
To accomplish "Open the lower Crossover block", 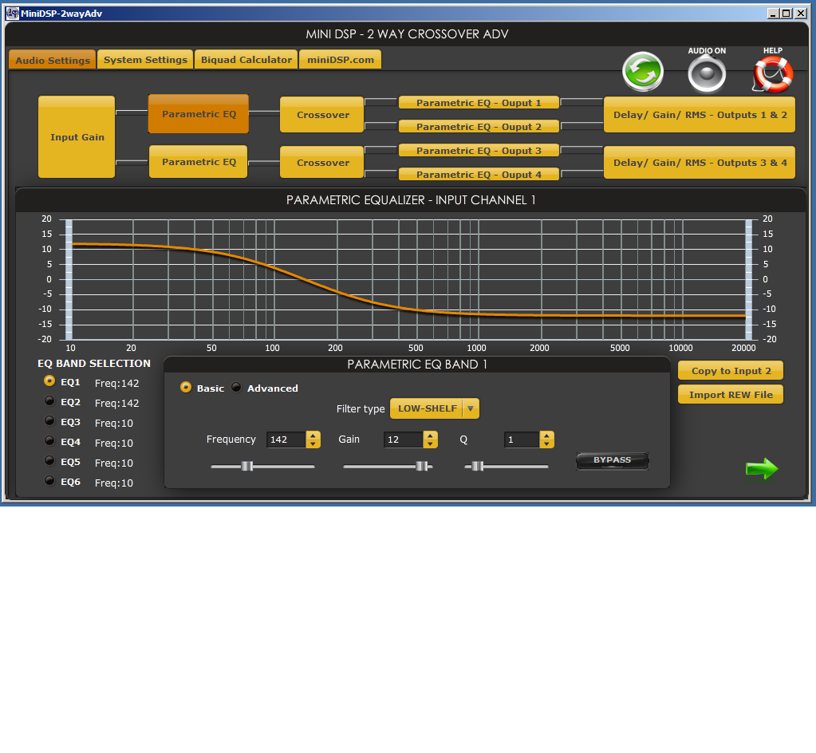I will click(x=322, y=163).
